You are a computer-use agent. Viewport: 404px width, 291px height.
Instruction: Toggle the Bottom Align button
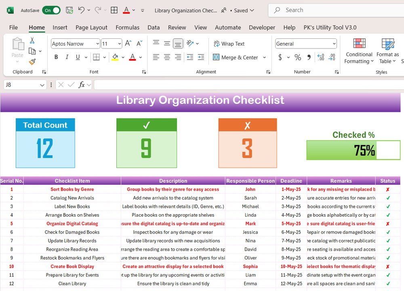coord(178,44)
